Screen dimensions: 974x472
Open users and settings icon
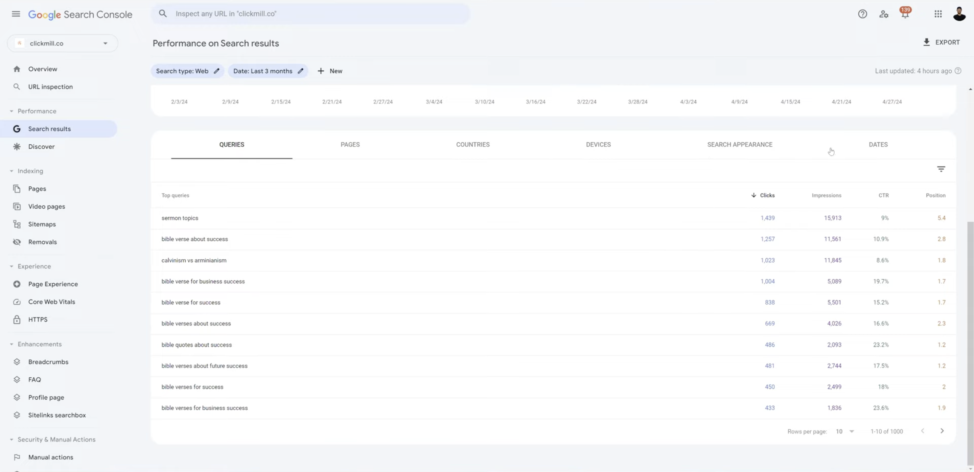coord(884,14)
